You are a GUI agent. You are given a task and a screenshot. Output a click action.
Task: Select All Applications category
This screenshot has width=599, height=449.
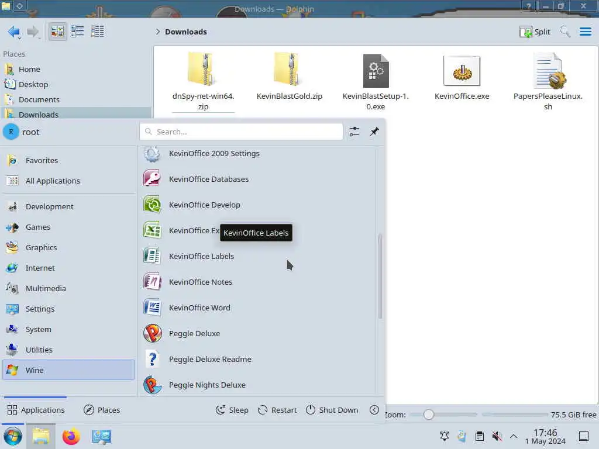[68, 181]
